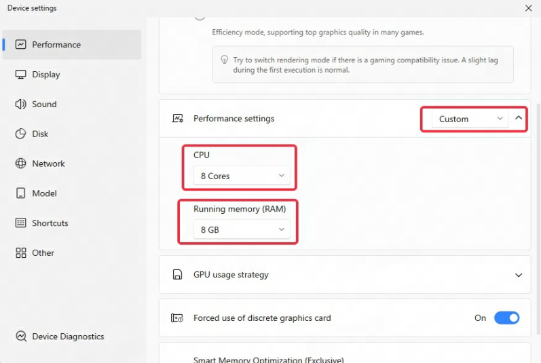
Task: Click the GPU usage strategy icon
Action: [177, 274]
